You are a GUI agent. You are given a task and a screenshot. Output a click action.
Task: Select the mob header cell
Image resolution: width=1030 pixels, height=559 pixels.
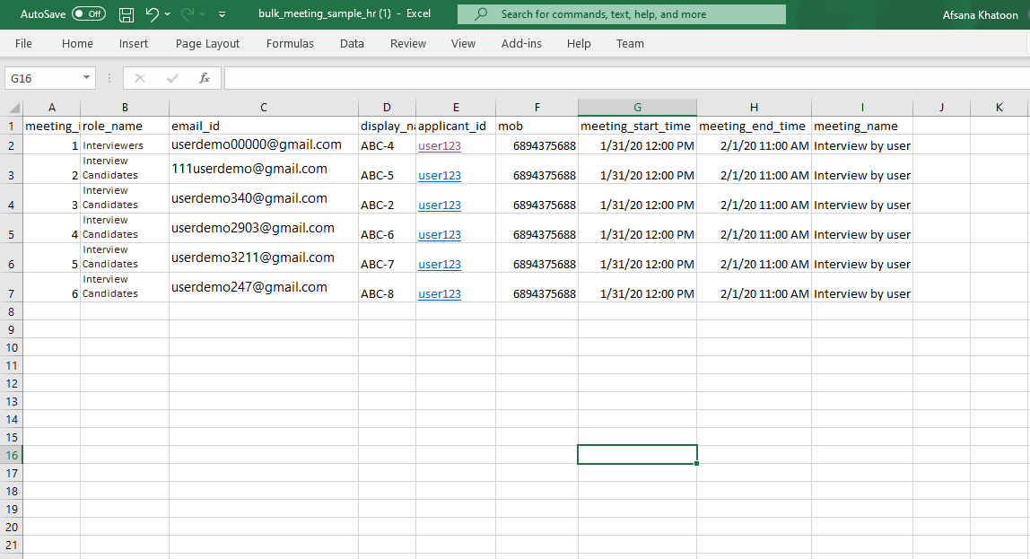[x=537, y=127]
